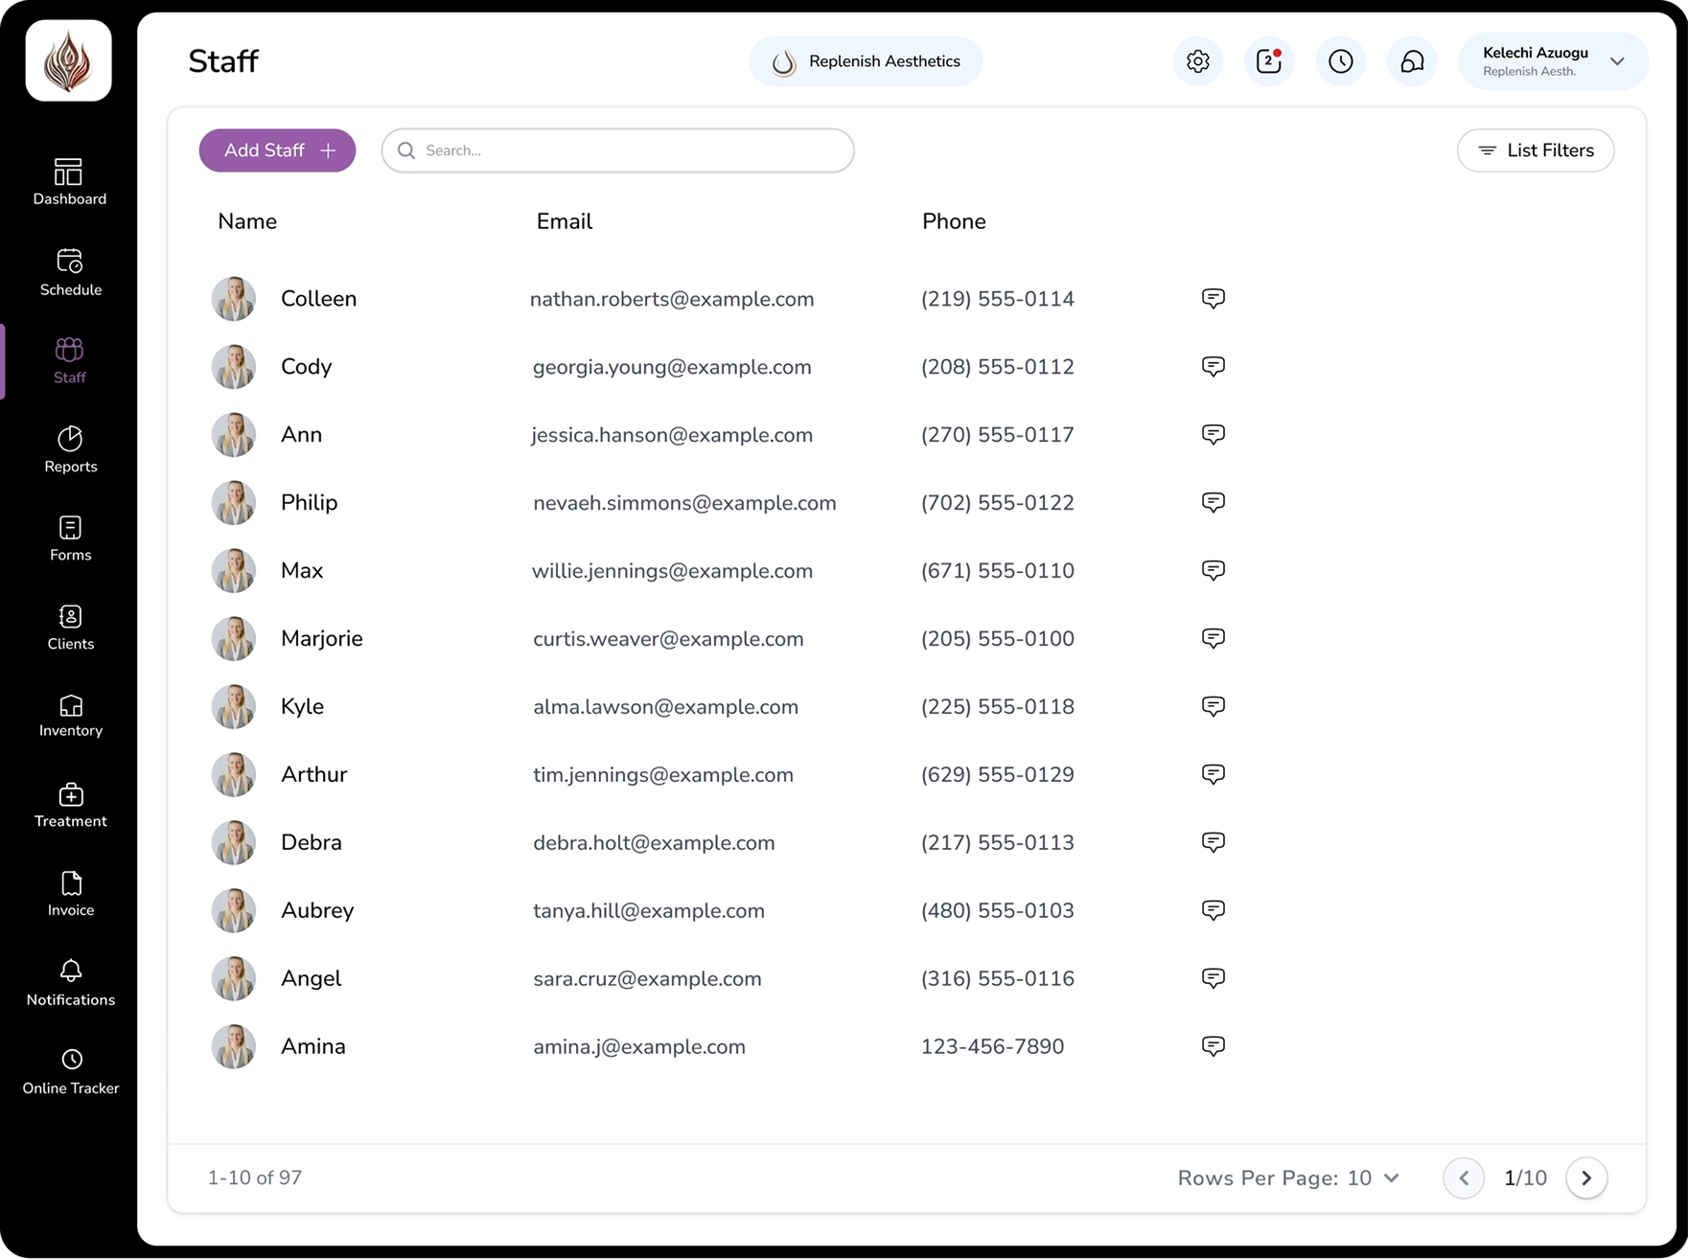Click Marjorie's chat bubble icon

tap(1213, 638)
